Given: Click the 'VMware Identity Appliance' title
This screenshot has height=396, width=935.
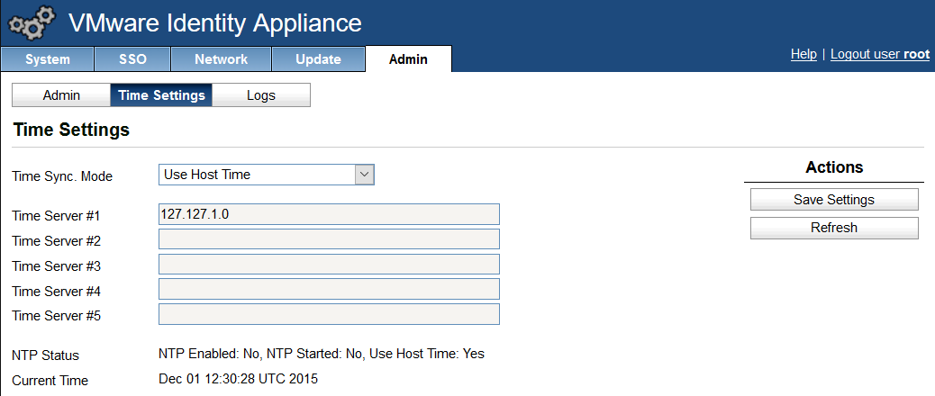Looking at the screenshot, I should click(215, 23).
